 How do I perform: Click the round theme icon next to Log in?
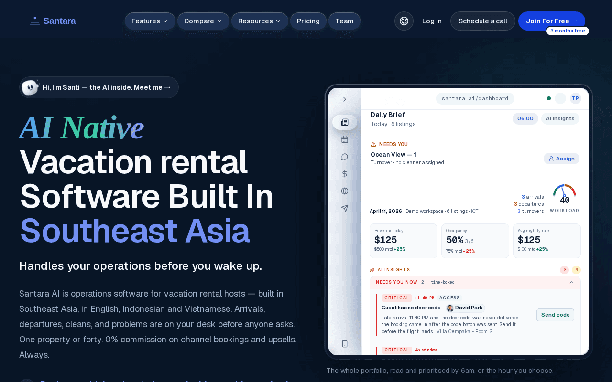[404, 21]
